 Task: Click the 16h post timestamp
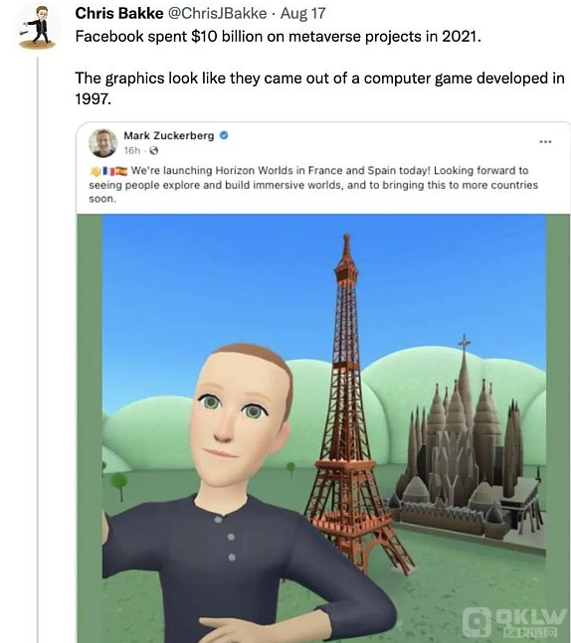(x=132, y=151)
